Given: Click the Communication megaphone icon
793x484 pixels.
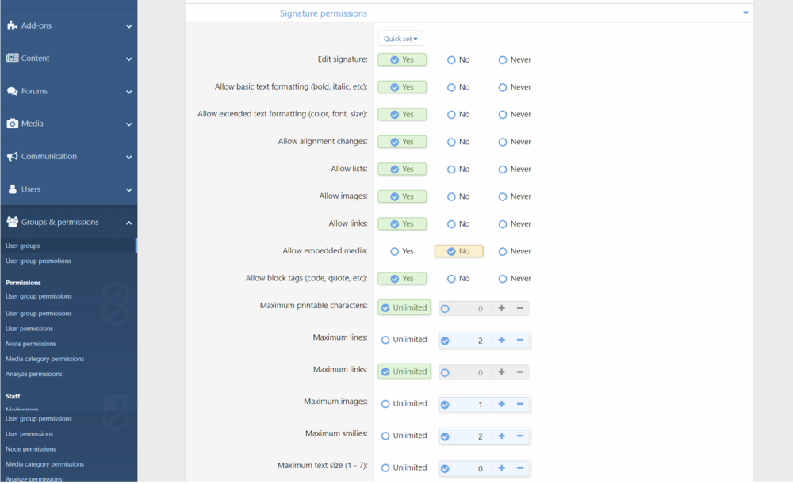Looking at the screenshot, I should (12, 157).
